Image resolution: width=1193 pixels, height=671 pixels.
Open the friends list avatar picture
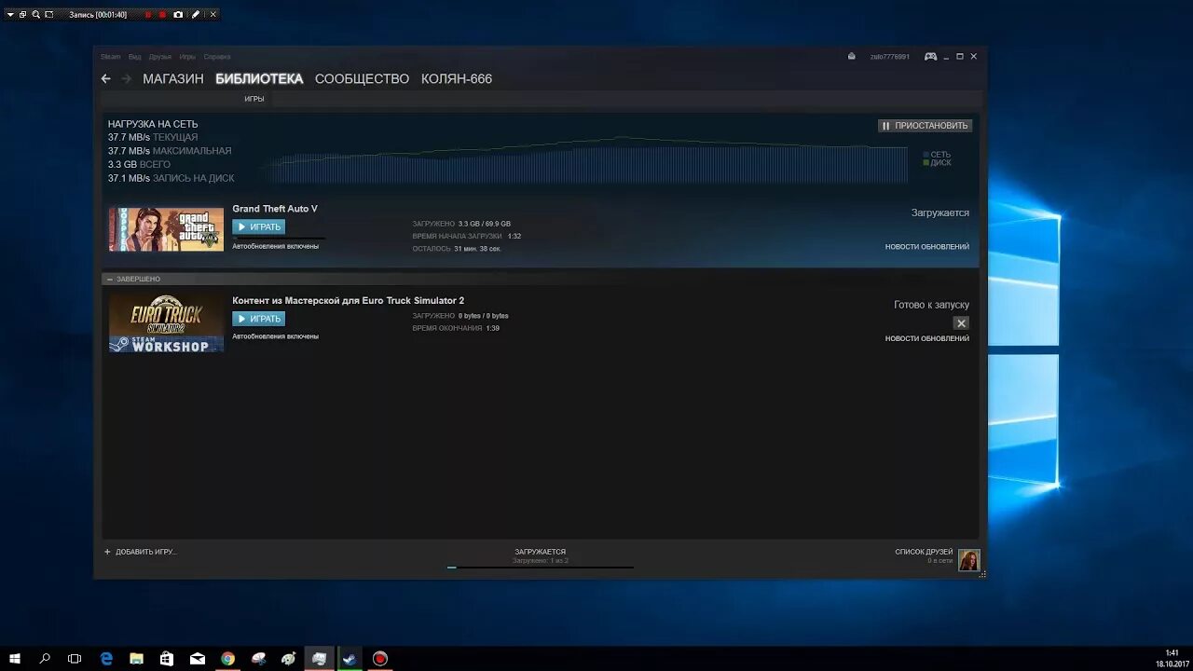(x=969, y=560)
